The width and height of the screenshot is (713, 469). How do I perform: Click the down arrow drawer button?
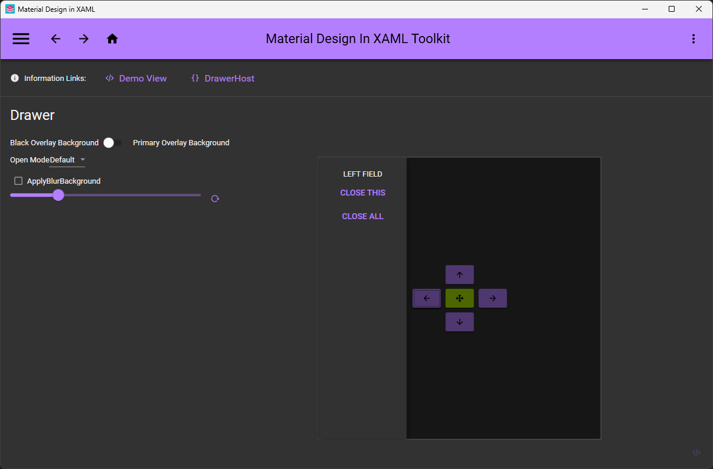(459, 322)
